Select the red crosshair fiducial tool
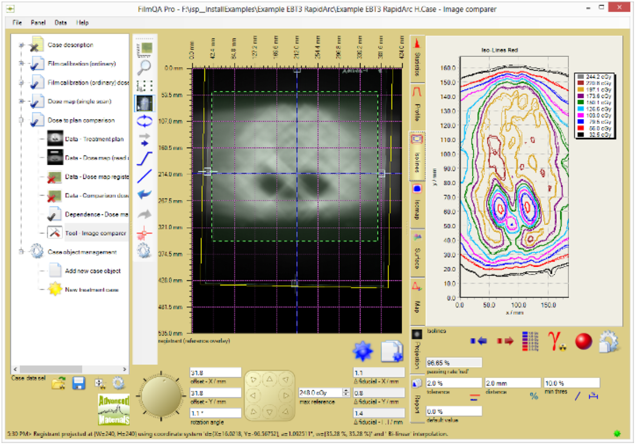This screenshot has width=635, height=444. pyautogui.click(x=144, y=232)
